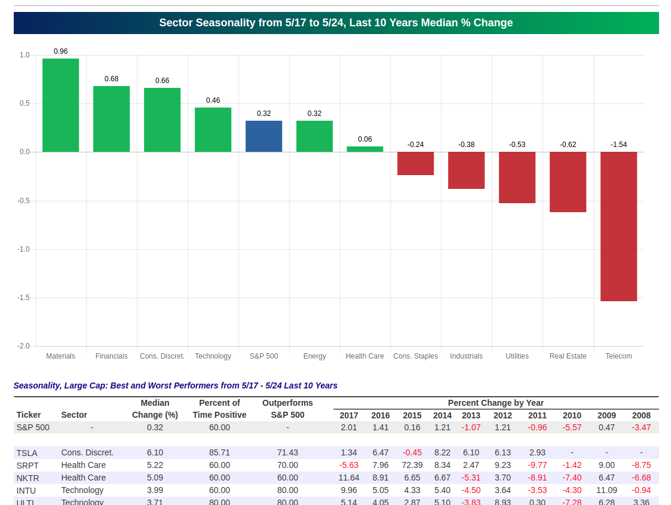This screenshot has height=505, width=671.
Task: Select the 0.46 value label above Technology
Action: [x=213, y=100]
